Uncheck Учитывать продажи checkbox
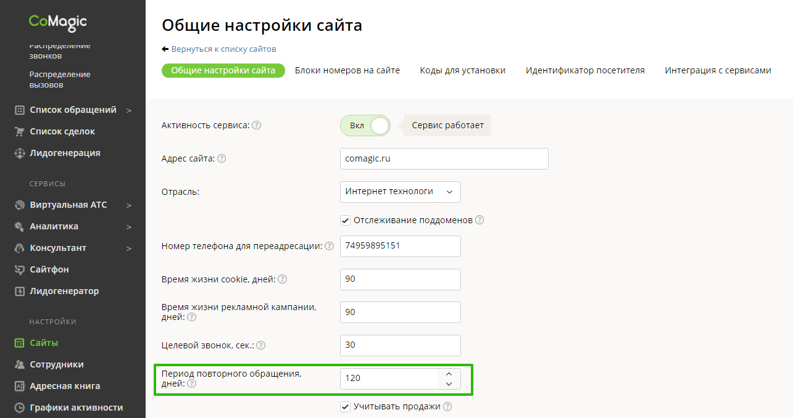Screen dimensions: 793x418 [x=346, y=406]
